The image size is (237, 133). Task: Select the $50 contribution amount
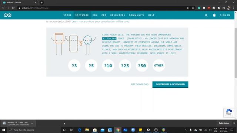(x=142, y=65)
